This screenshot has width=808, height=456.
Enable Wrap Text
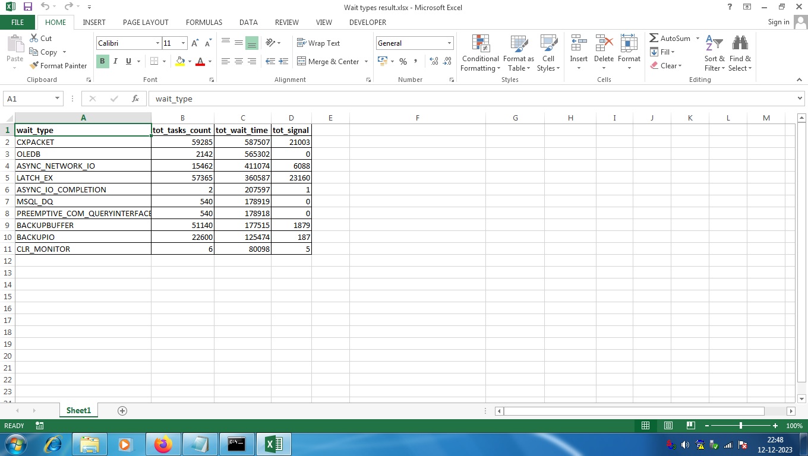318,43
